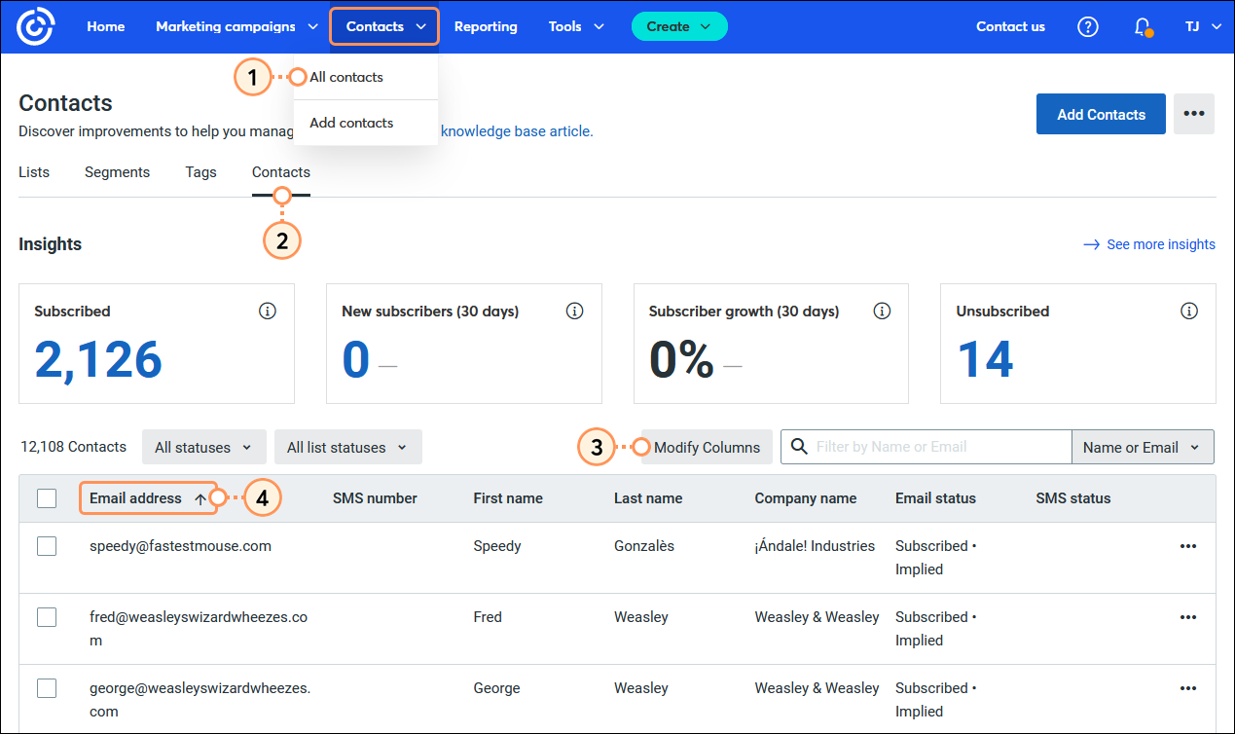The width and height of the screenshot is (1235, 734).
Task: Click the Subscriber growth info icon
Action: pyautogui.click(x=882, y=312)
